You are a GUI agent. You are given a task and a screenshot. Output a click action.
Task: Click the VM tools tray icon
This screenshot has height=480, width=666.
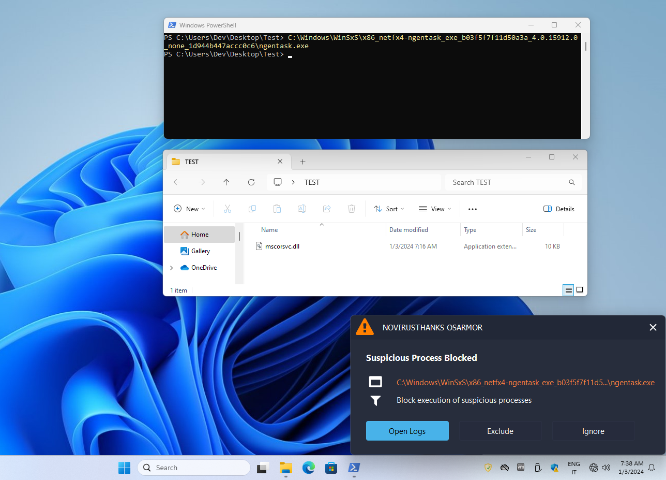(x=521, y=468)
